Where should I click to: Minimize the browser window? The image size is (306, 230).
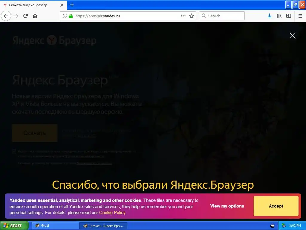288,5
